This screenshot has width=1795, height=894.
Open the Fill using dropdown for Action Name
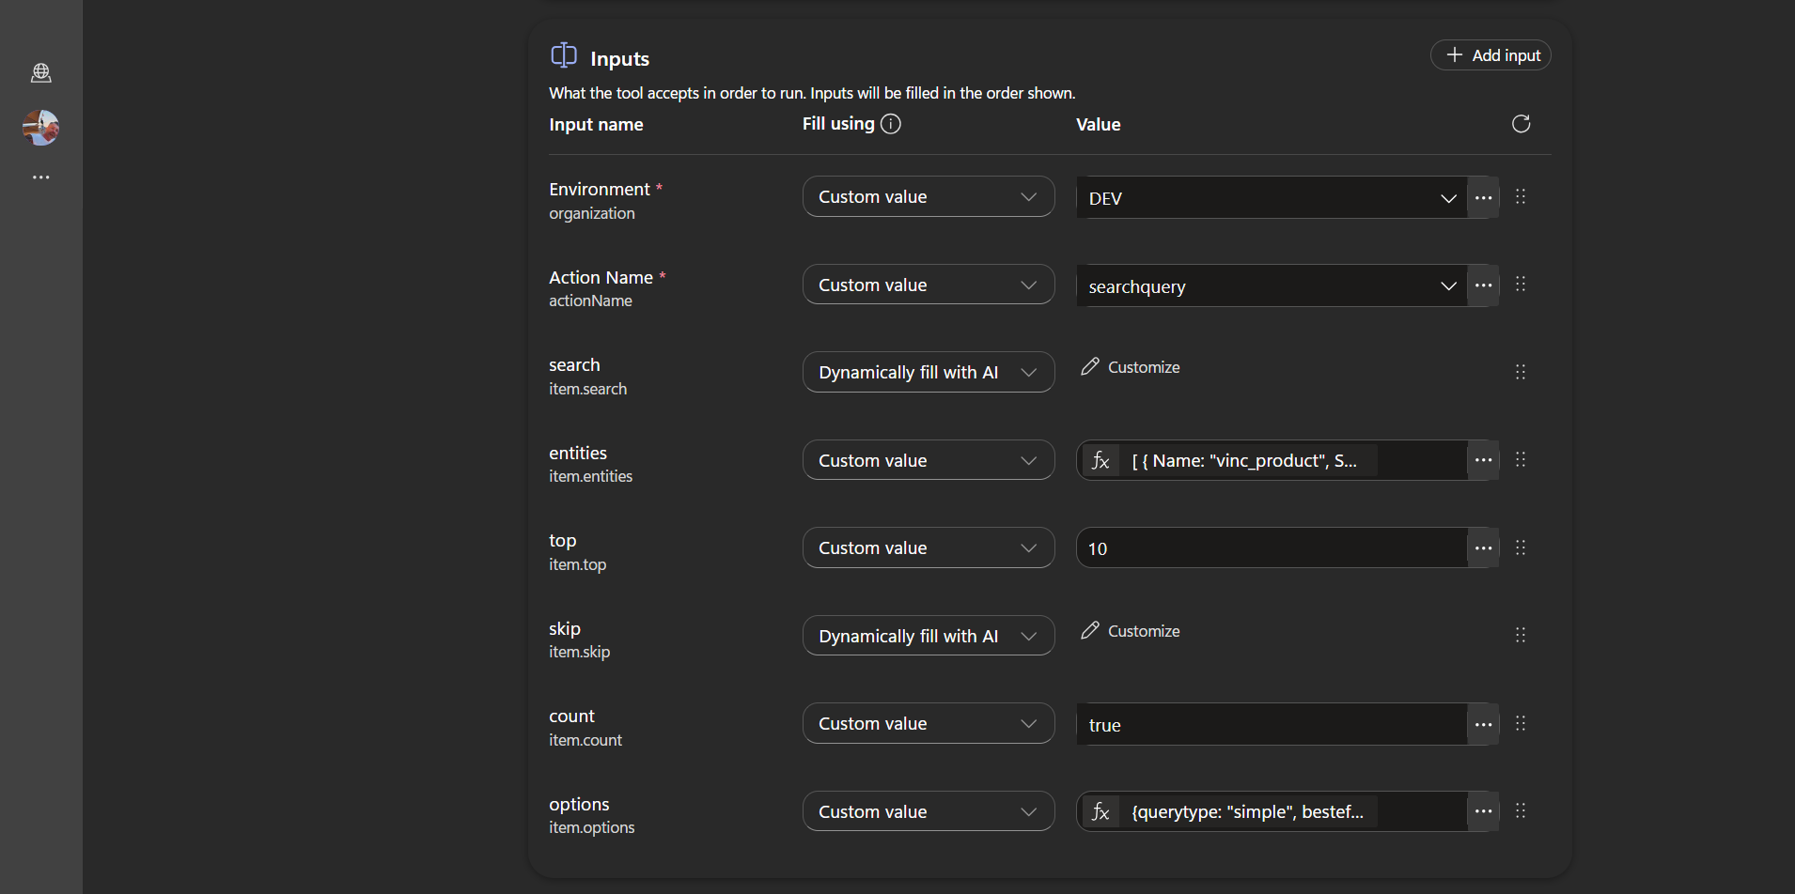[x=929, y=285]
